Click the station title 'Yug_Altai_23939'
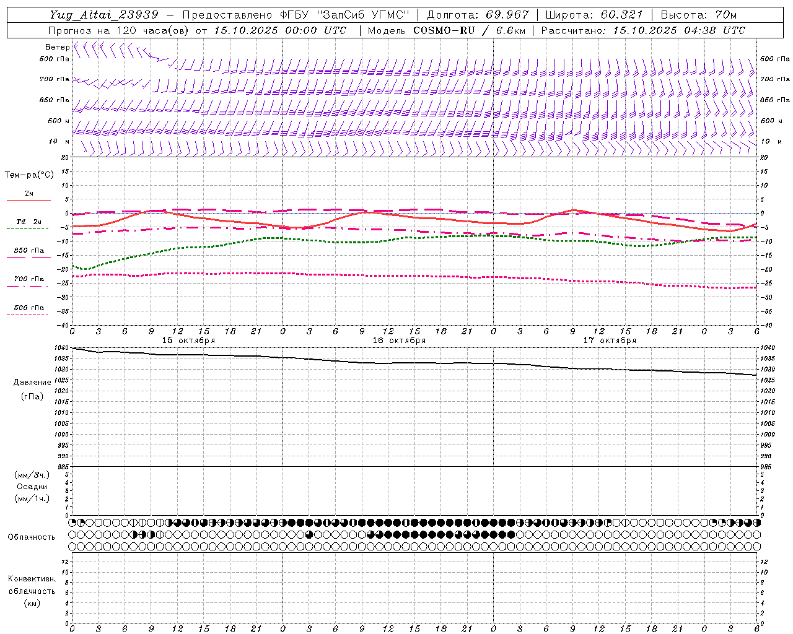 pos(103,15)
